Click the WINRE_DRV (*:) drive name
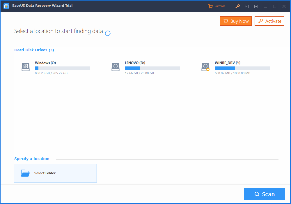291x204 pixels. pos(227,63)
